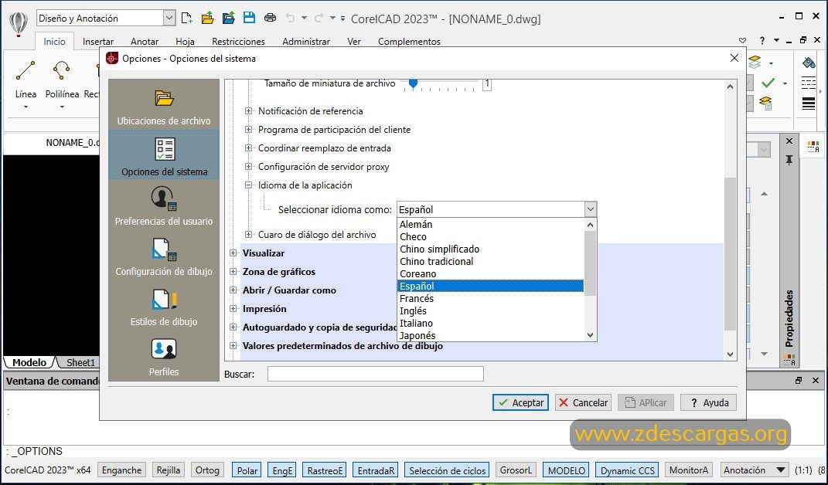828x485 pixels.
Task: Open the Hoja ribbon tab
Action: click(185, 41)
